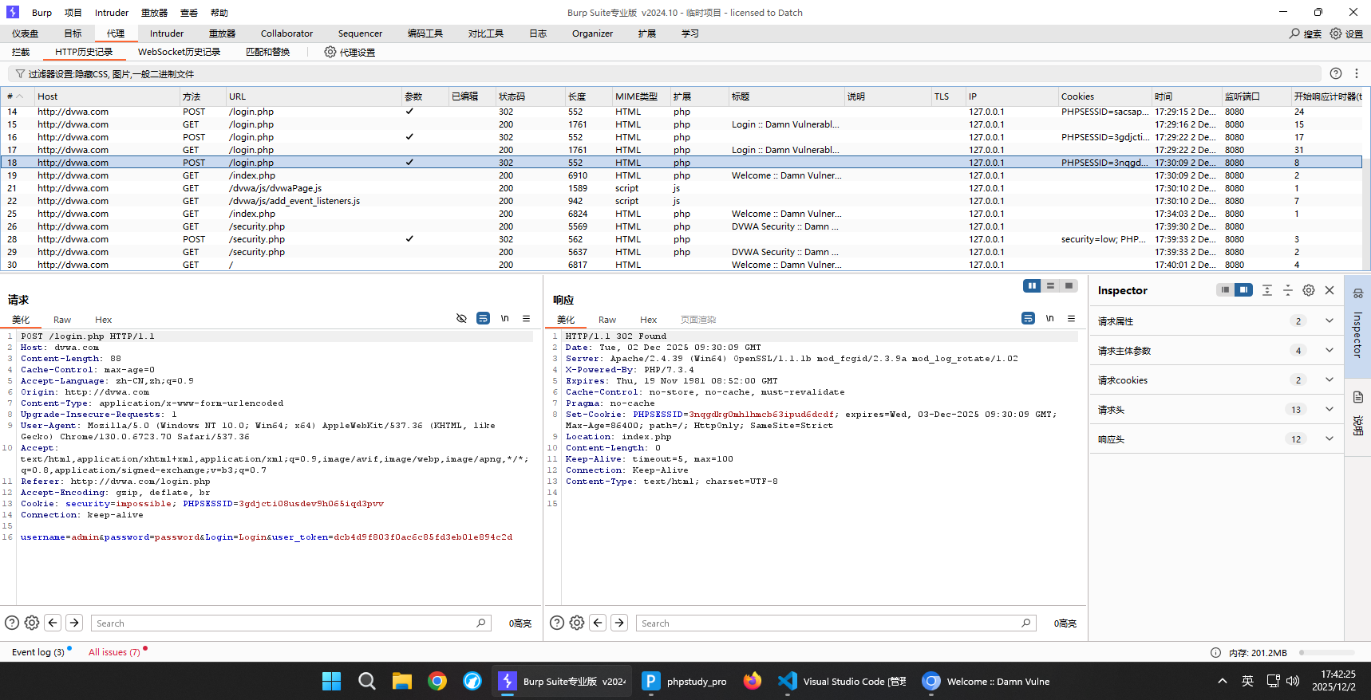Click the help icon beside the filter bar
The width and height of the screenshot is (1371, 700).
pos(1336,73)
